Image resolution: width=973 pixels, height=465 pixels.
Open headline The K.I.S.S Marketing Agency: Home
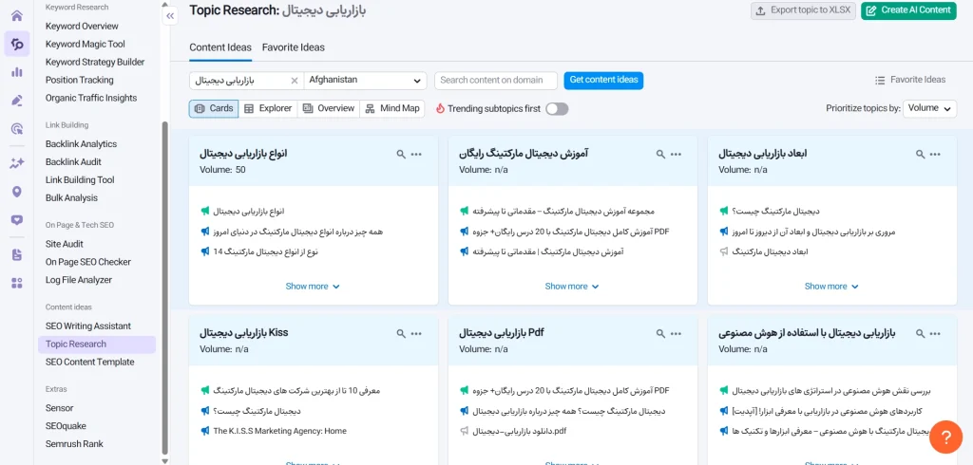[x=280, y=431]
